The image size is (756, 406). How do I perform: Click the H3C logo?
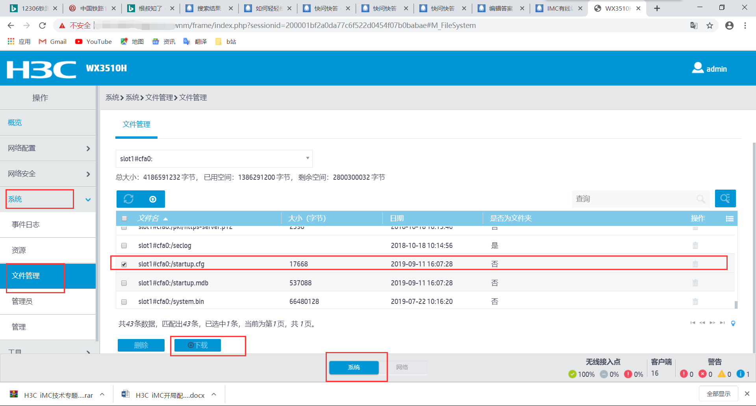pyautogui.click(x=41, y=69)
